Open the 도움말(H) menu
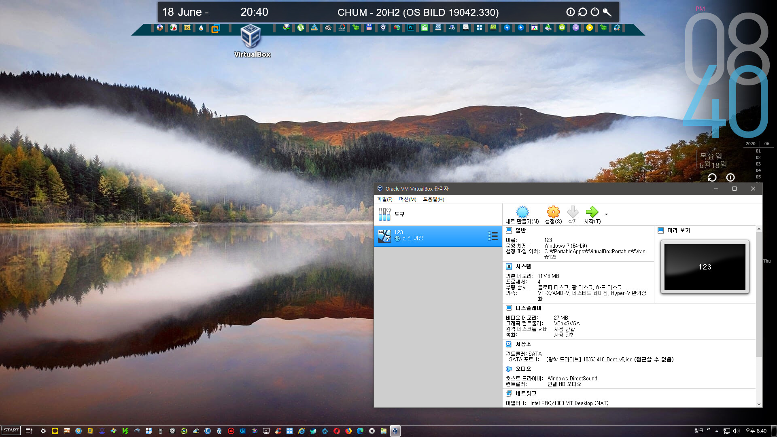The height and width of the screenshot is (437, 777). point(433,199)
